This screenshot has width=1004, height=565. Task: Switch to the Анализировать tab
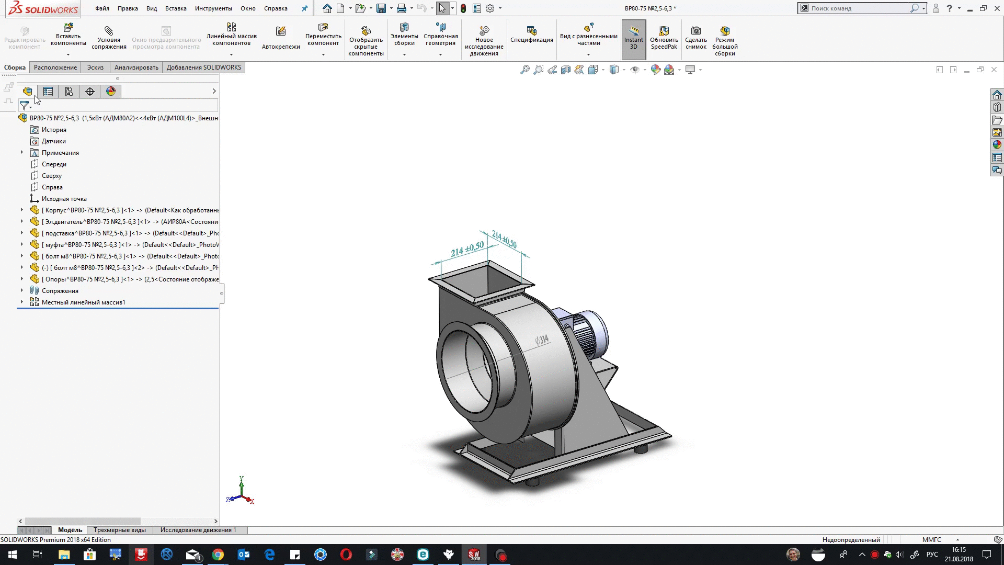point(136,67)
